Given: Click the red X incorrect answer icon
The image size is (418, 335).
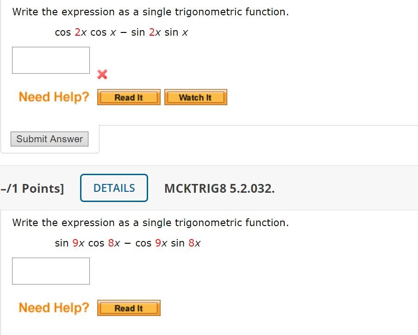Looking at the screenshot, I should point(101,74).
